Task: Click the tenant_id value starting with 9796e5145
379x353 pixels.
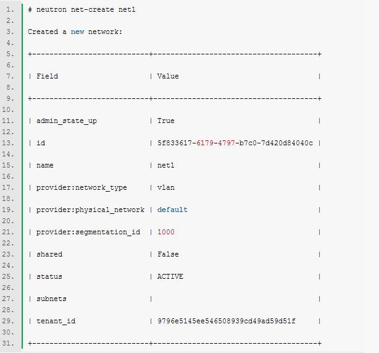Action: coord(226,321)
